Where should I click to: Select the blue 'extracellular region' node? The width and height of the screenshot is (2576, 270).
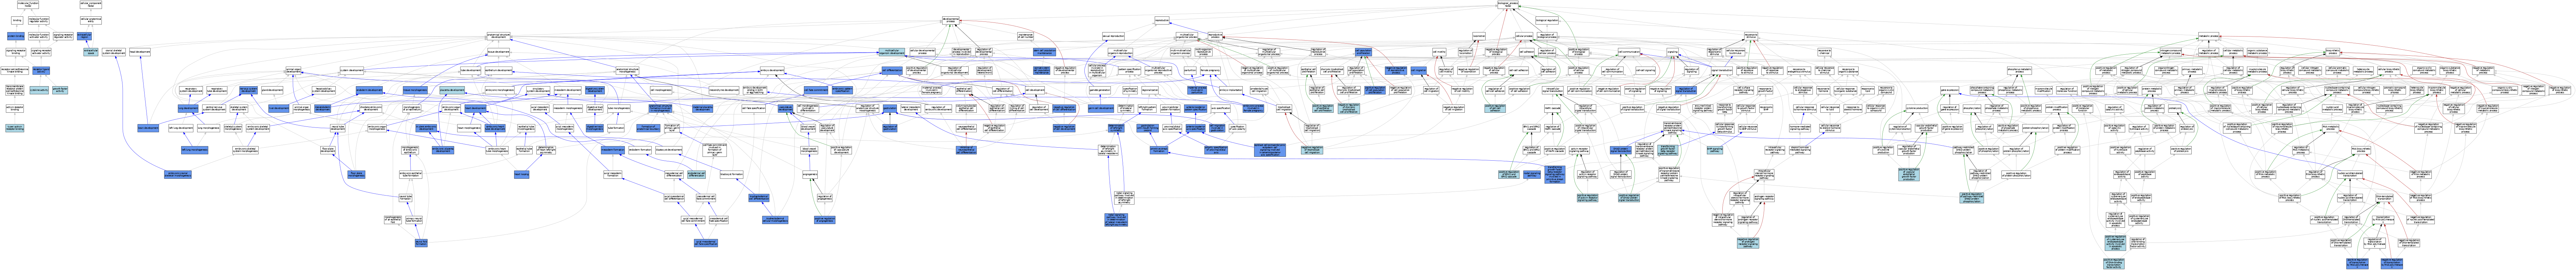click(84, 36)
